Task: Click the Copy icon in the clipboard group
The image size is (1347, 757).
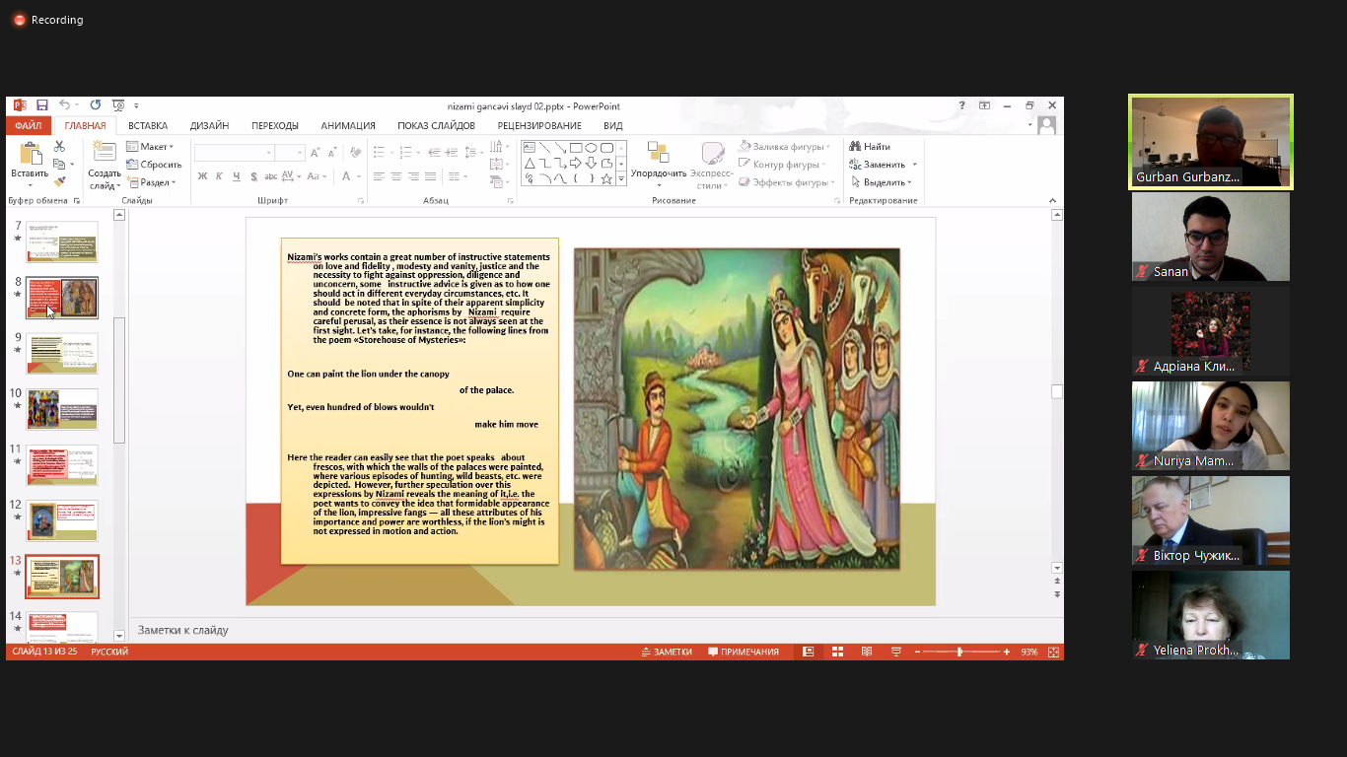Action: (59, 164)
